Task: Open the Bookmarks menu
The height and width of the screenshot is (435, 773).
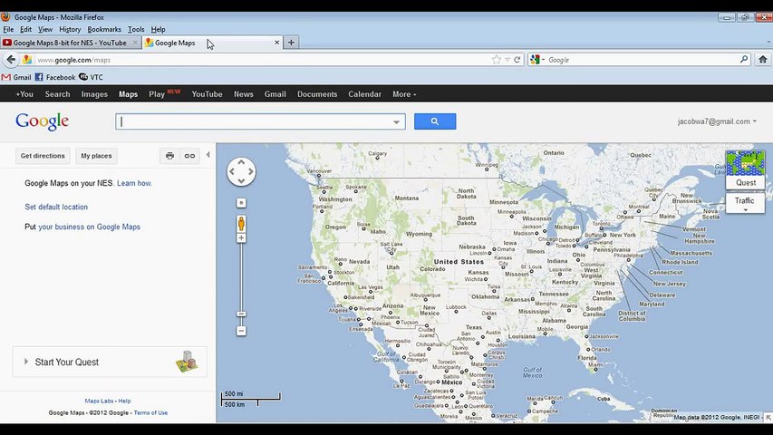Action: (104, 30)
